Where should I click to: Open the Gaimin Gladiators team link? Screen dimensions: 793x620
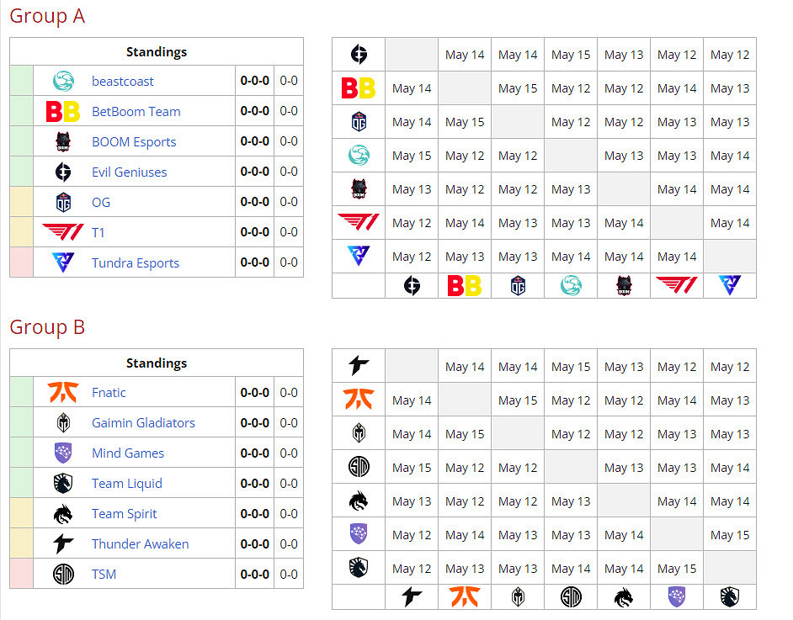click(x=143, y=423)
